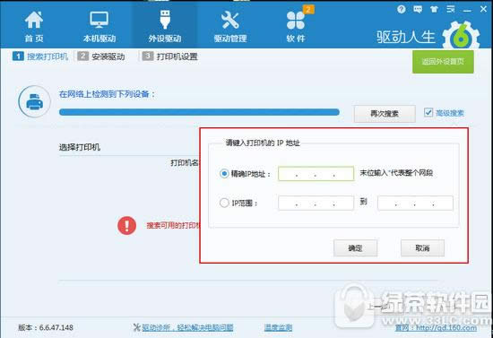The width and height of the screenshot is (493, 338).
Task: Click the red exclamation warning icon
Action: tap(126, 225)
